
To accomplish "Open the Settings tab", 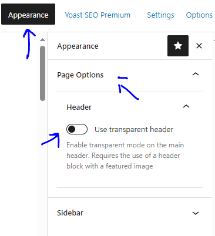I will [x=160, y=15].
